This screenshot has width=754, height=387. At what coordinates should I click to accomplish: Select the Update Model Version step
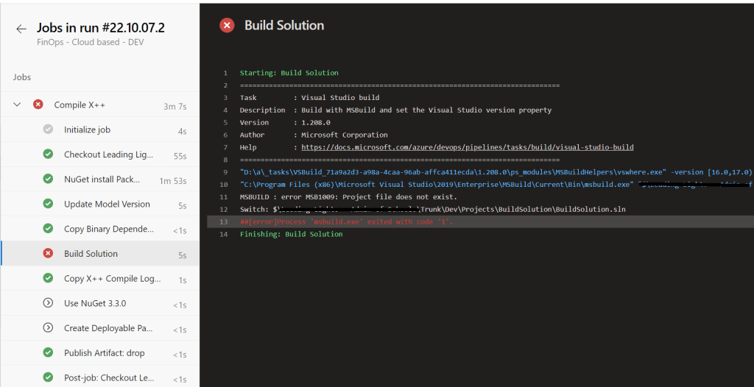point(107,205)
